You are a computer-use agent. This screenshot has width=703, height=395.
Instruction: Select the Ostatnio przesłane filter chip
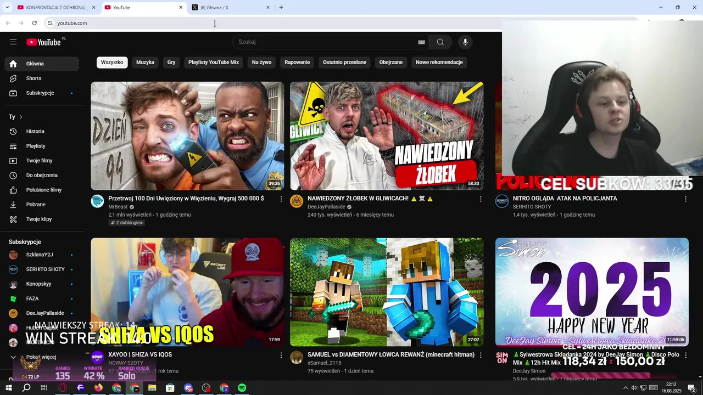(x=344, y=63)
